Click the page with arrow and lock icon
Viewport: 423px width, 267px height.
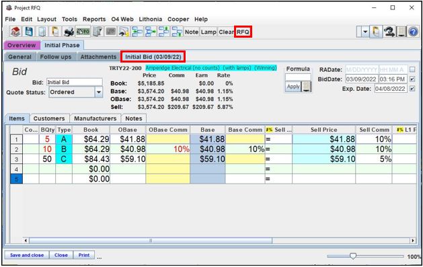click(124, 32)
